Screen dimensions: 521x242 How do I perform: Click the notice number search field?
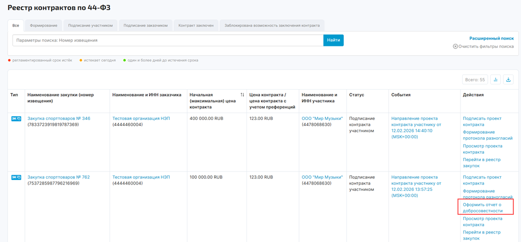tap(168, 40)
